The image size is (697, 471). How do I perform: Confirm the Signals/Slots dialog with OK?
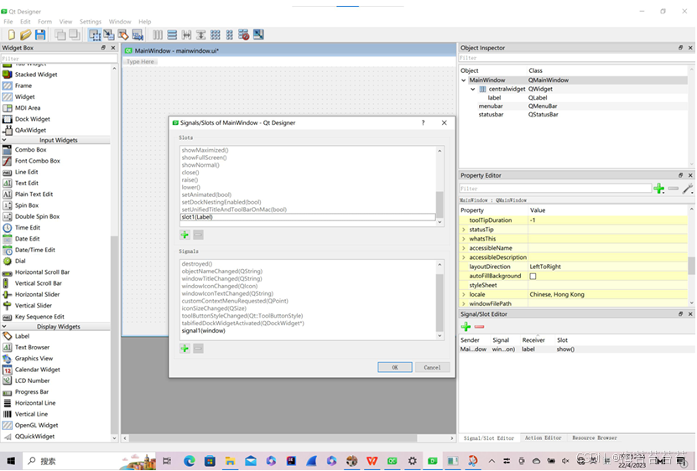coord(395,367)
